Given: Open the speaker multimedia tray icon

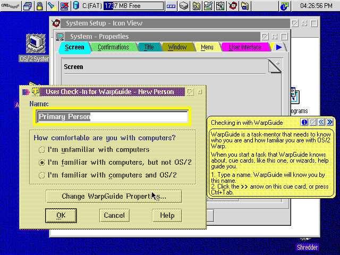Looking at the screenshot, I should pos(220,6).
